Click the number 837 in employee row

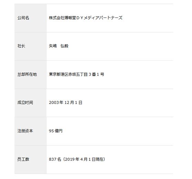(53, 159)
